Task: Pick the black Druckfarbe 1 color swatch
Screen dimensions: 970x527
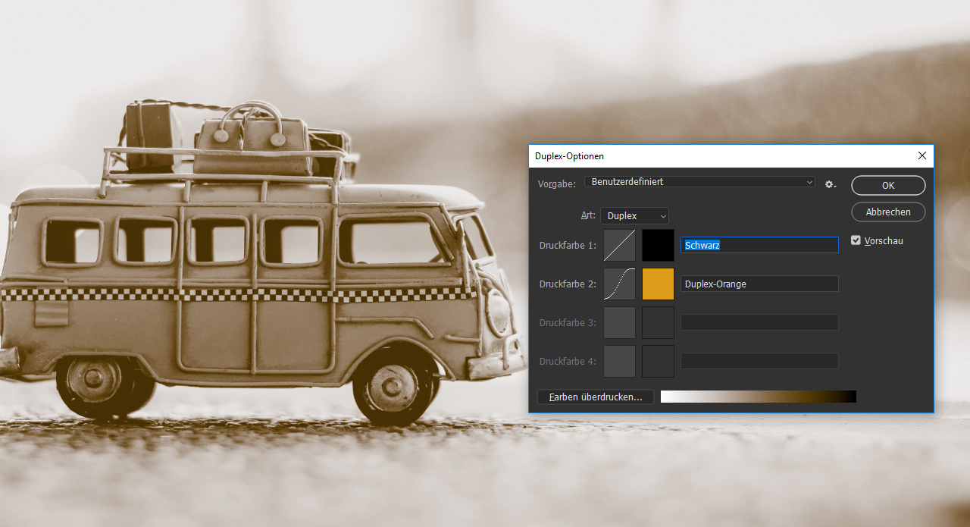Action: [658, 246]
